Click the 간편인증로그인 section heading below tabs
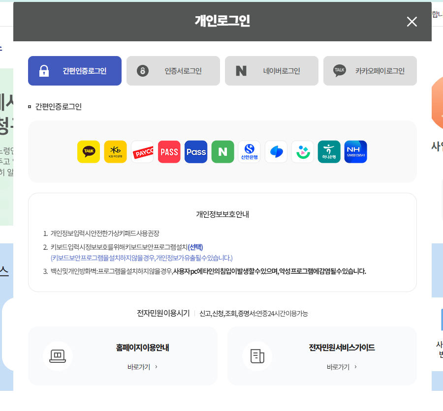This screenshot has width=443, height=411. [x=58, y=107]
